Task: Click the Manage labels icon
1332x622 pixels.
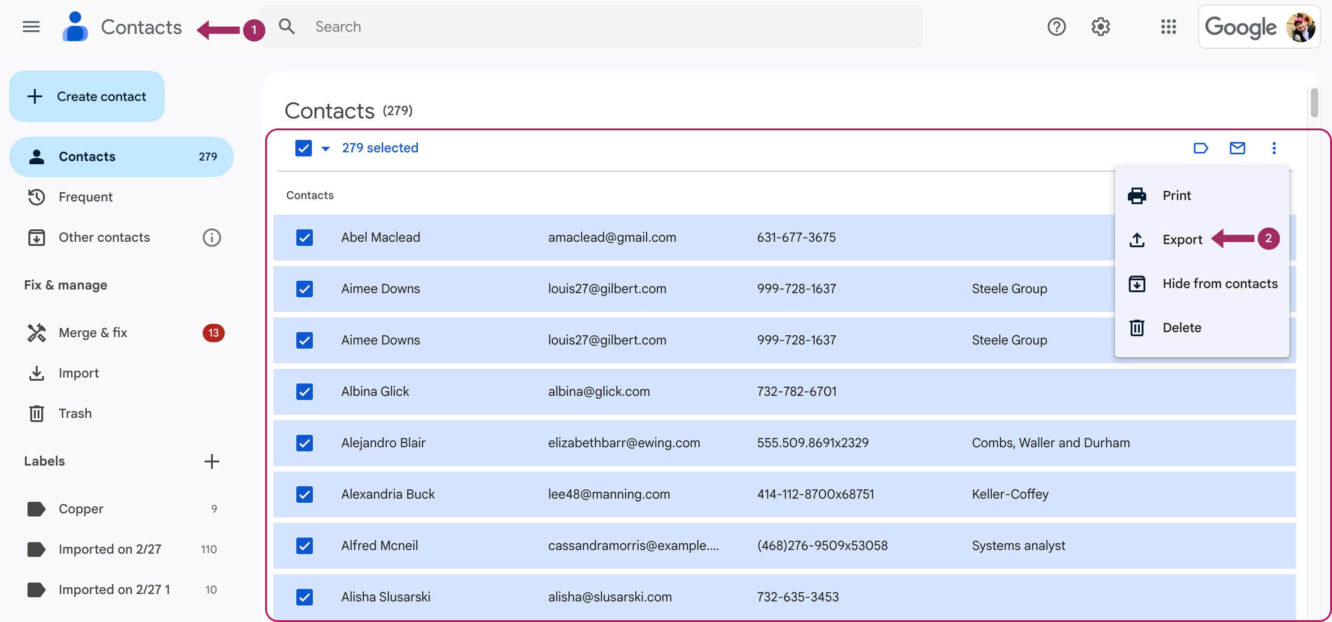Action: click(x=1200, y=149)
